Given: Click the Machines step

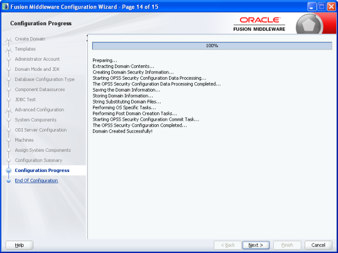Looking at the screenshot, I should pos(24,140).
